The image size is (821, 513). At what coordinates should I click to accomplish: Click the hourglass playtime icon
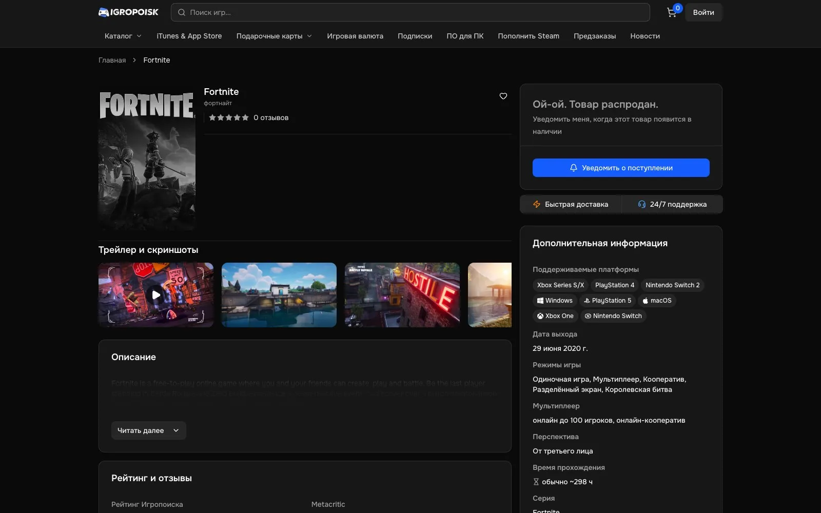tap(536, 482)
